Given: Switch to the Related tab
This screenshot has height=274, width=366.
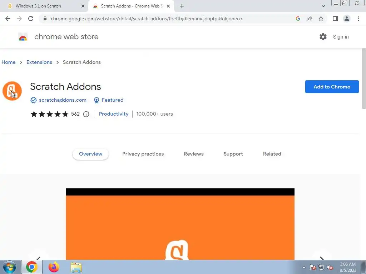Looking at the screenshot, I should click(x=272, y=154).
